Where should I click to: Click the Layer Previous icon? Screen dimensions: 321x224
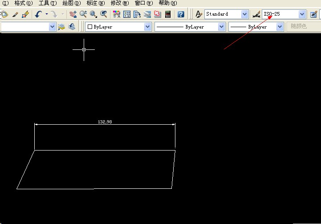tap(72, 27)
